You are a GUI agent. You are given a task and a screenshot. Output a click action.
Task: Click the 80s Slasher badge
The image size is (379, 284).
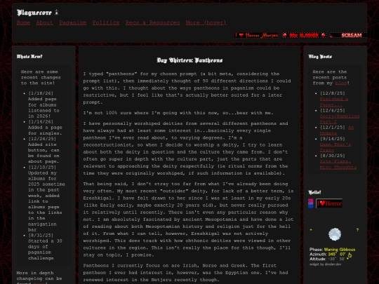click(304, 35)
